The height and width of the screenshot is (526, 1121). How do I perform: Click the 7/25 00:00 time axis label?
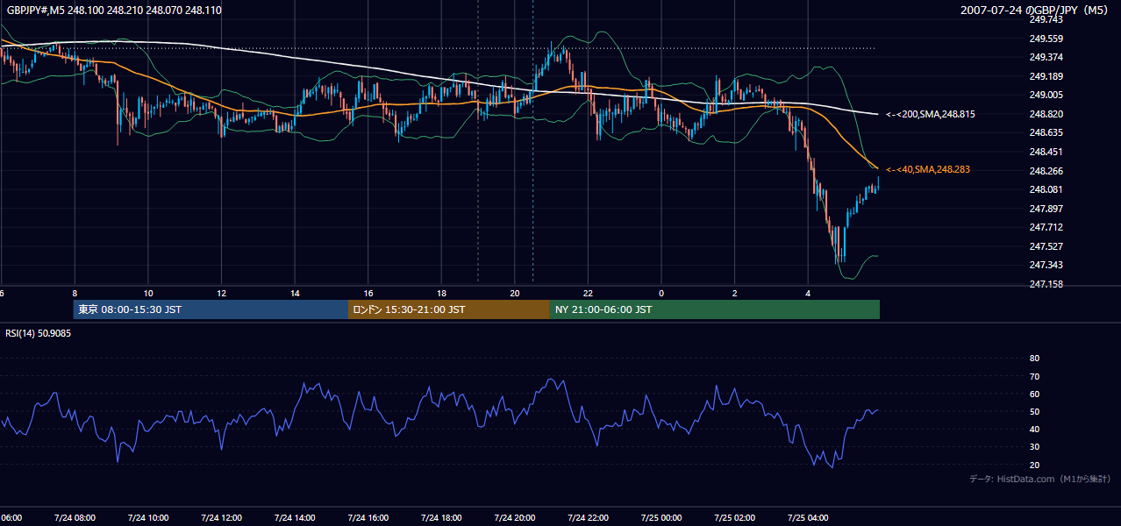660,517
